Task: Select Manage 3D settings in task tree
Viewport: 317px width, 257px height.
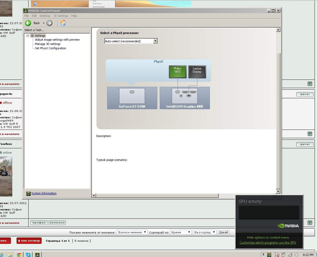Action: click(48, 44)
